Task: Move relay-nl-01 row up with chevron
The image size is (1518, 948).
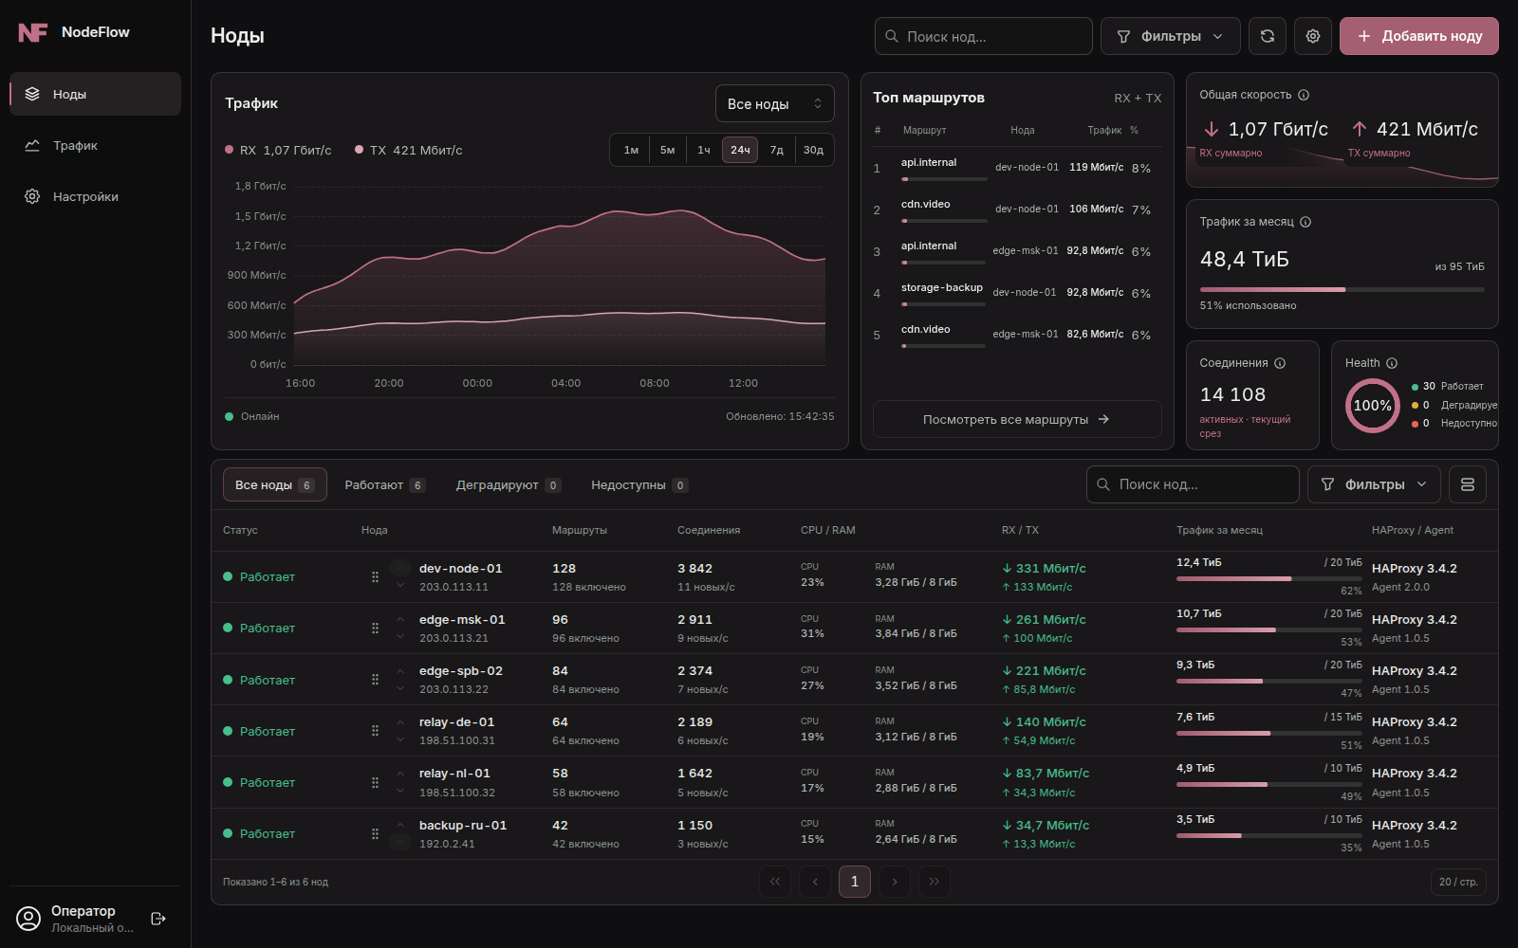Action: point(400,774)
